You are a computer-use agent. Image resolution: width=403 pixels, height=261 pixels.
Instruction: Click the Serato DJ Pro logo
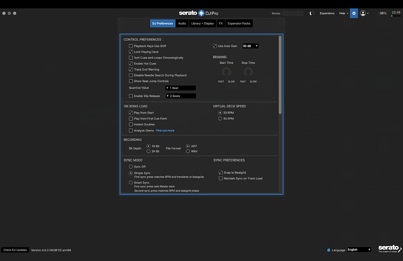click(201, 13)
